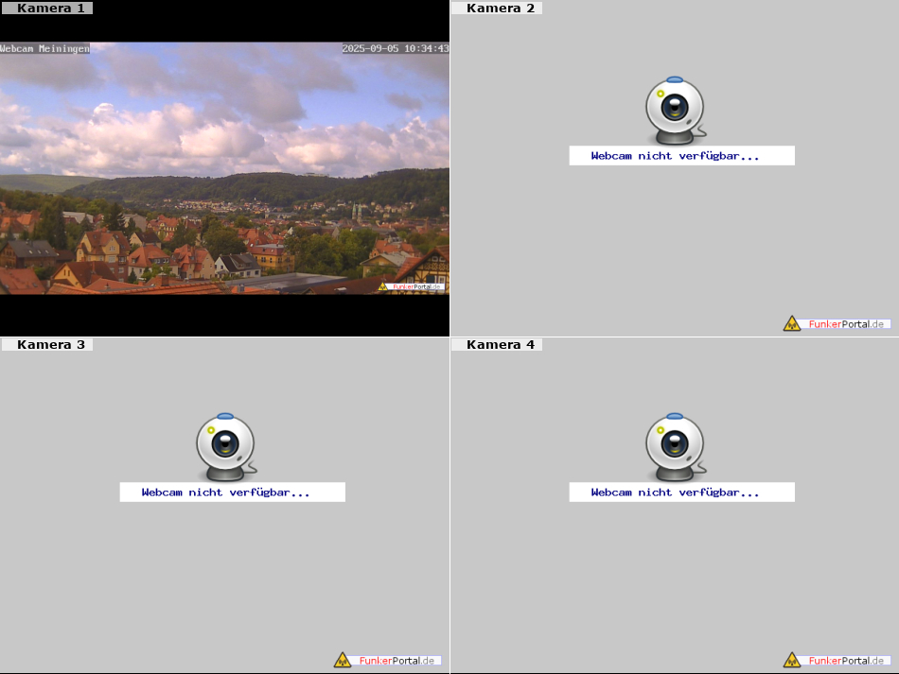Click the webcam icon in Kamera 4
The height and width of the screenshot is (674, 899).
tap(676, 447)
